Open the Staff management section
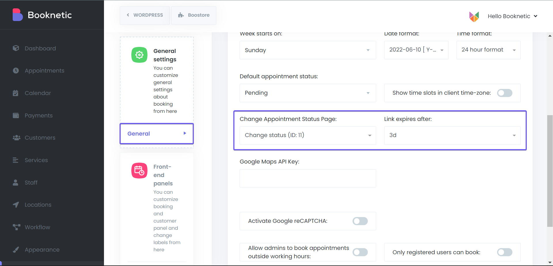This screenshot has height=266, width=553. click(x=31, y=183)
